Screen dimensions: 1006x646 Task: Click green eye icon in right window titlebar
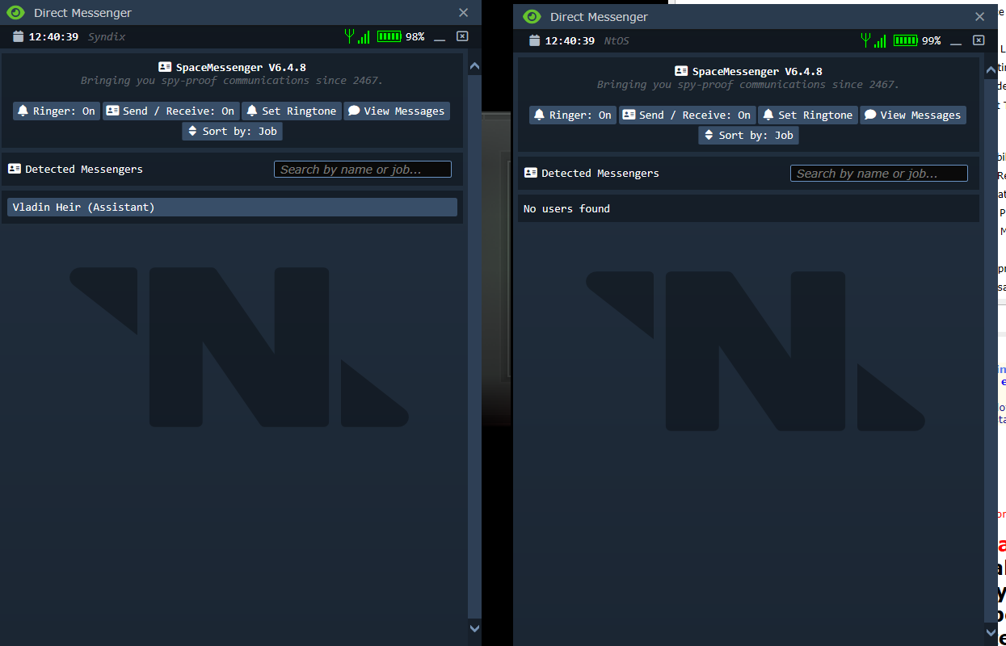[532, 17]
